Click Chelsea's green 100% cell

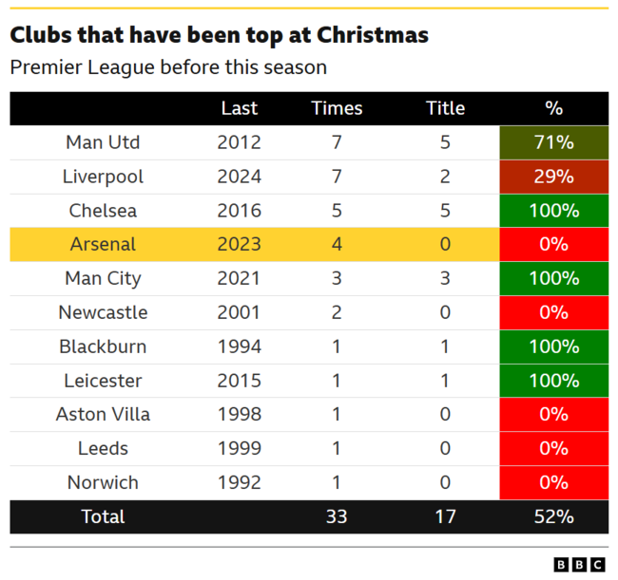pyautogui.click(x=553, y=211)
